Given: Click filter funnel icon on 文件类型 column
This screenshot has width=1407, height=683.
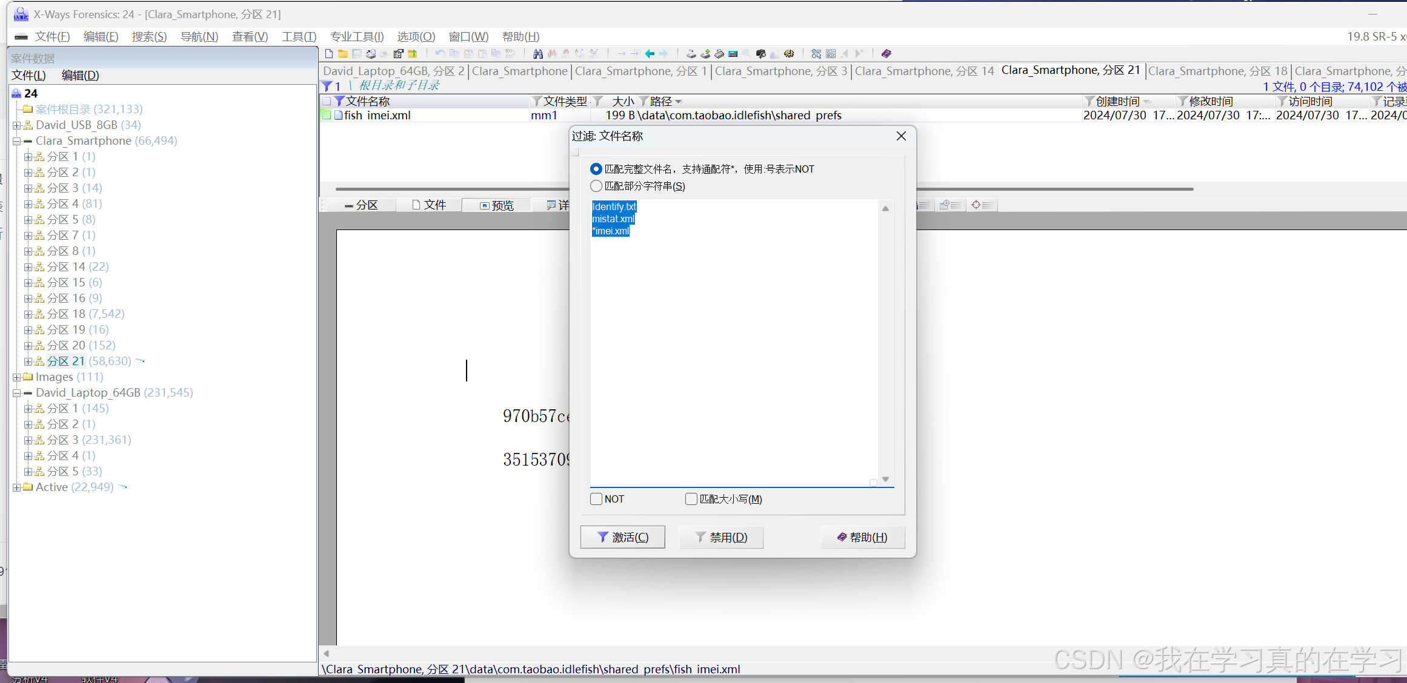Looking at the screenshot, I should click(x=537, y=101).
